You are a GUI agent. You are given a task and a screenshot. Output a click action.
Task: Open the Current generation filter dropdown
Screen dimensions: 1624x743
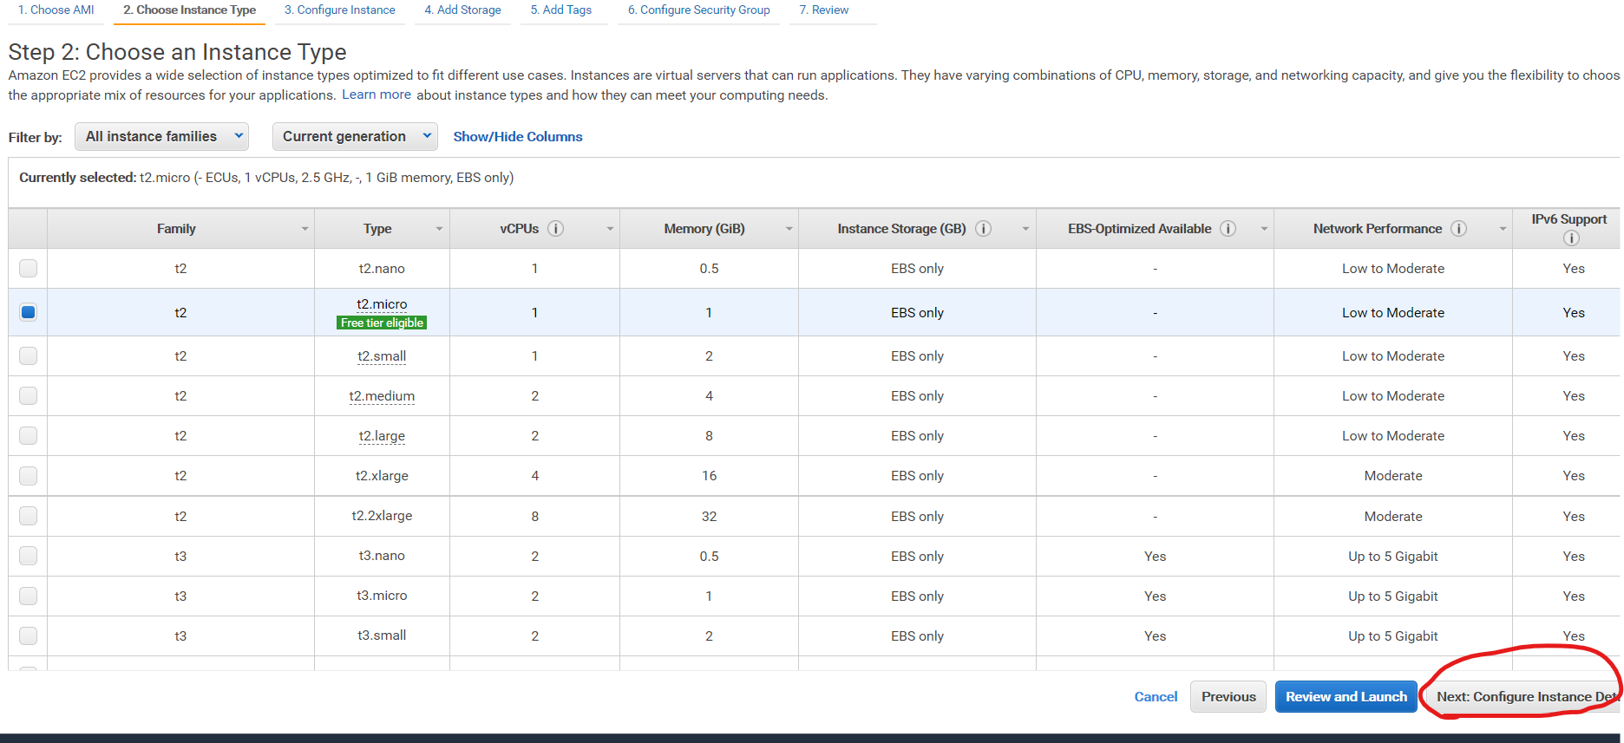(355, 137)
